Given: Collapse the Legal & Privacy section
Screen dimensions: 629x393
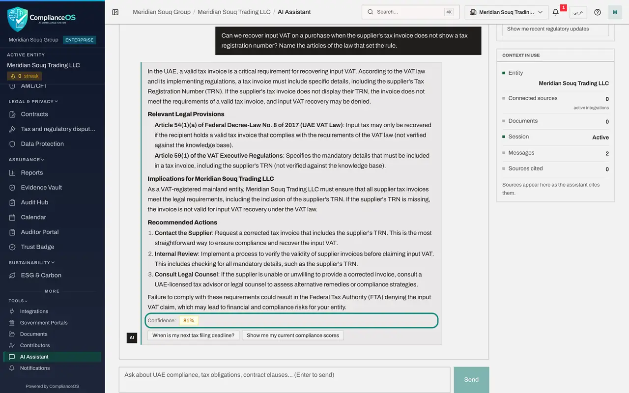Looking at the screenshot, I should click(x=33, y=102).
